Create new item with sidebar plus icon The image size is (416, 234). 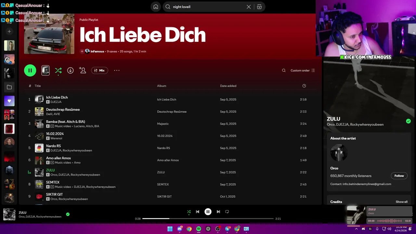click(9, 32)
